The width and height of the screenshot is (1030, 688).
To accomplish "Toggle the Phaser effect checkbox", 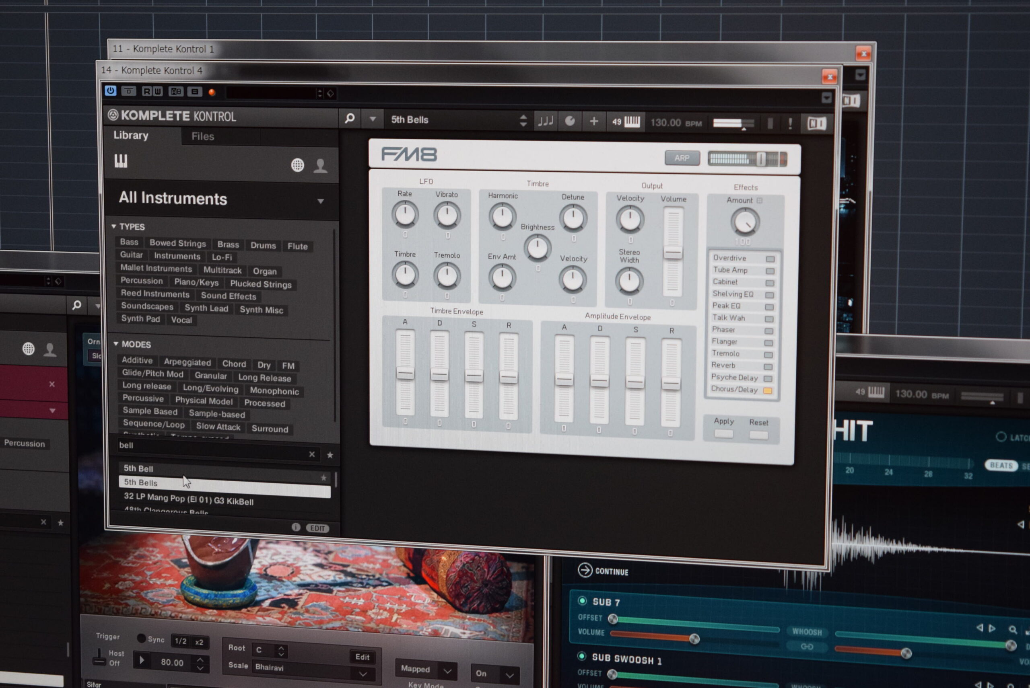I will (x=769, y=331).
